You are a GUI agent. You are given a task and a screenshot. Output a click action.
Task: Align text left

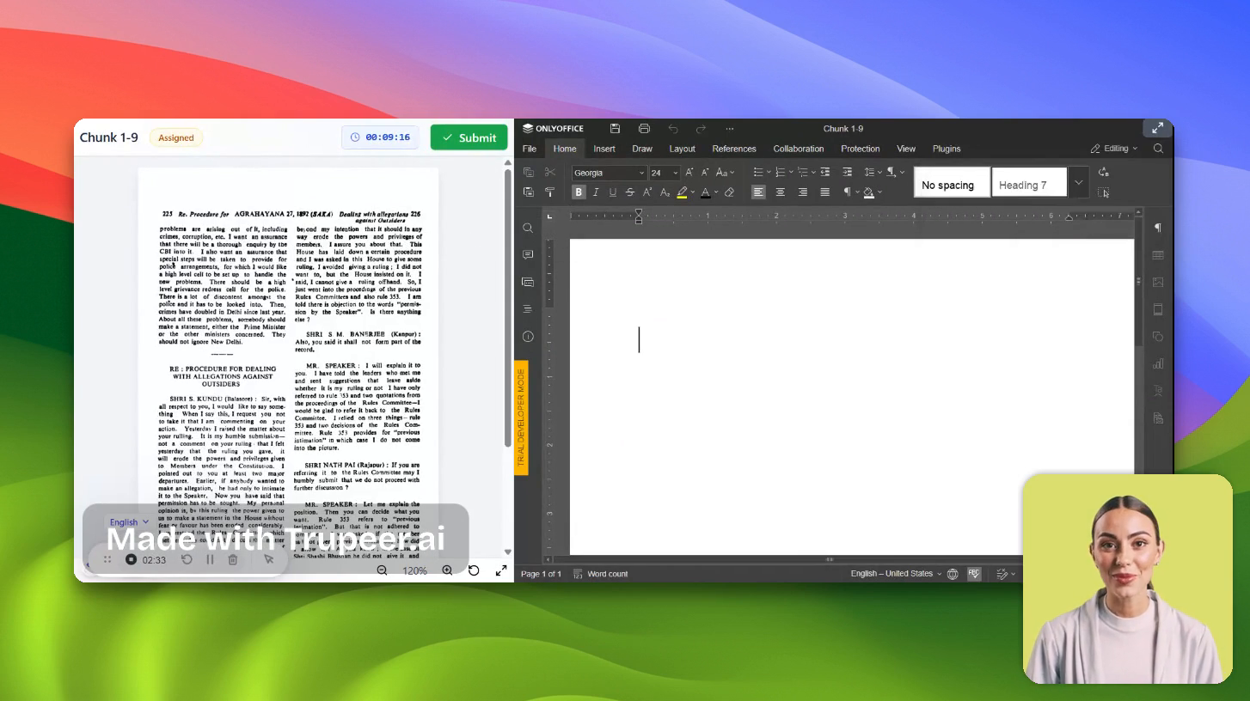tap(758, 192)
